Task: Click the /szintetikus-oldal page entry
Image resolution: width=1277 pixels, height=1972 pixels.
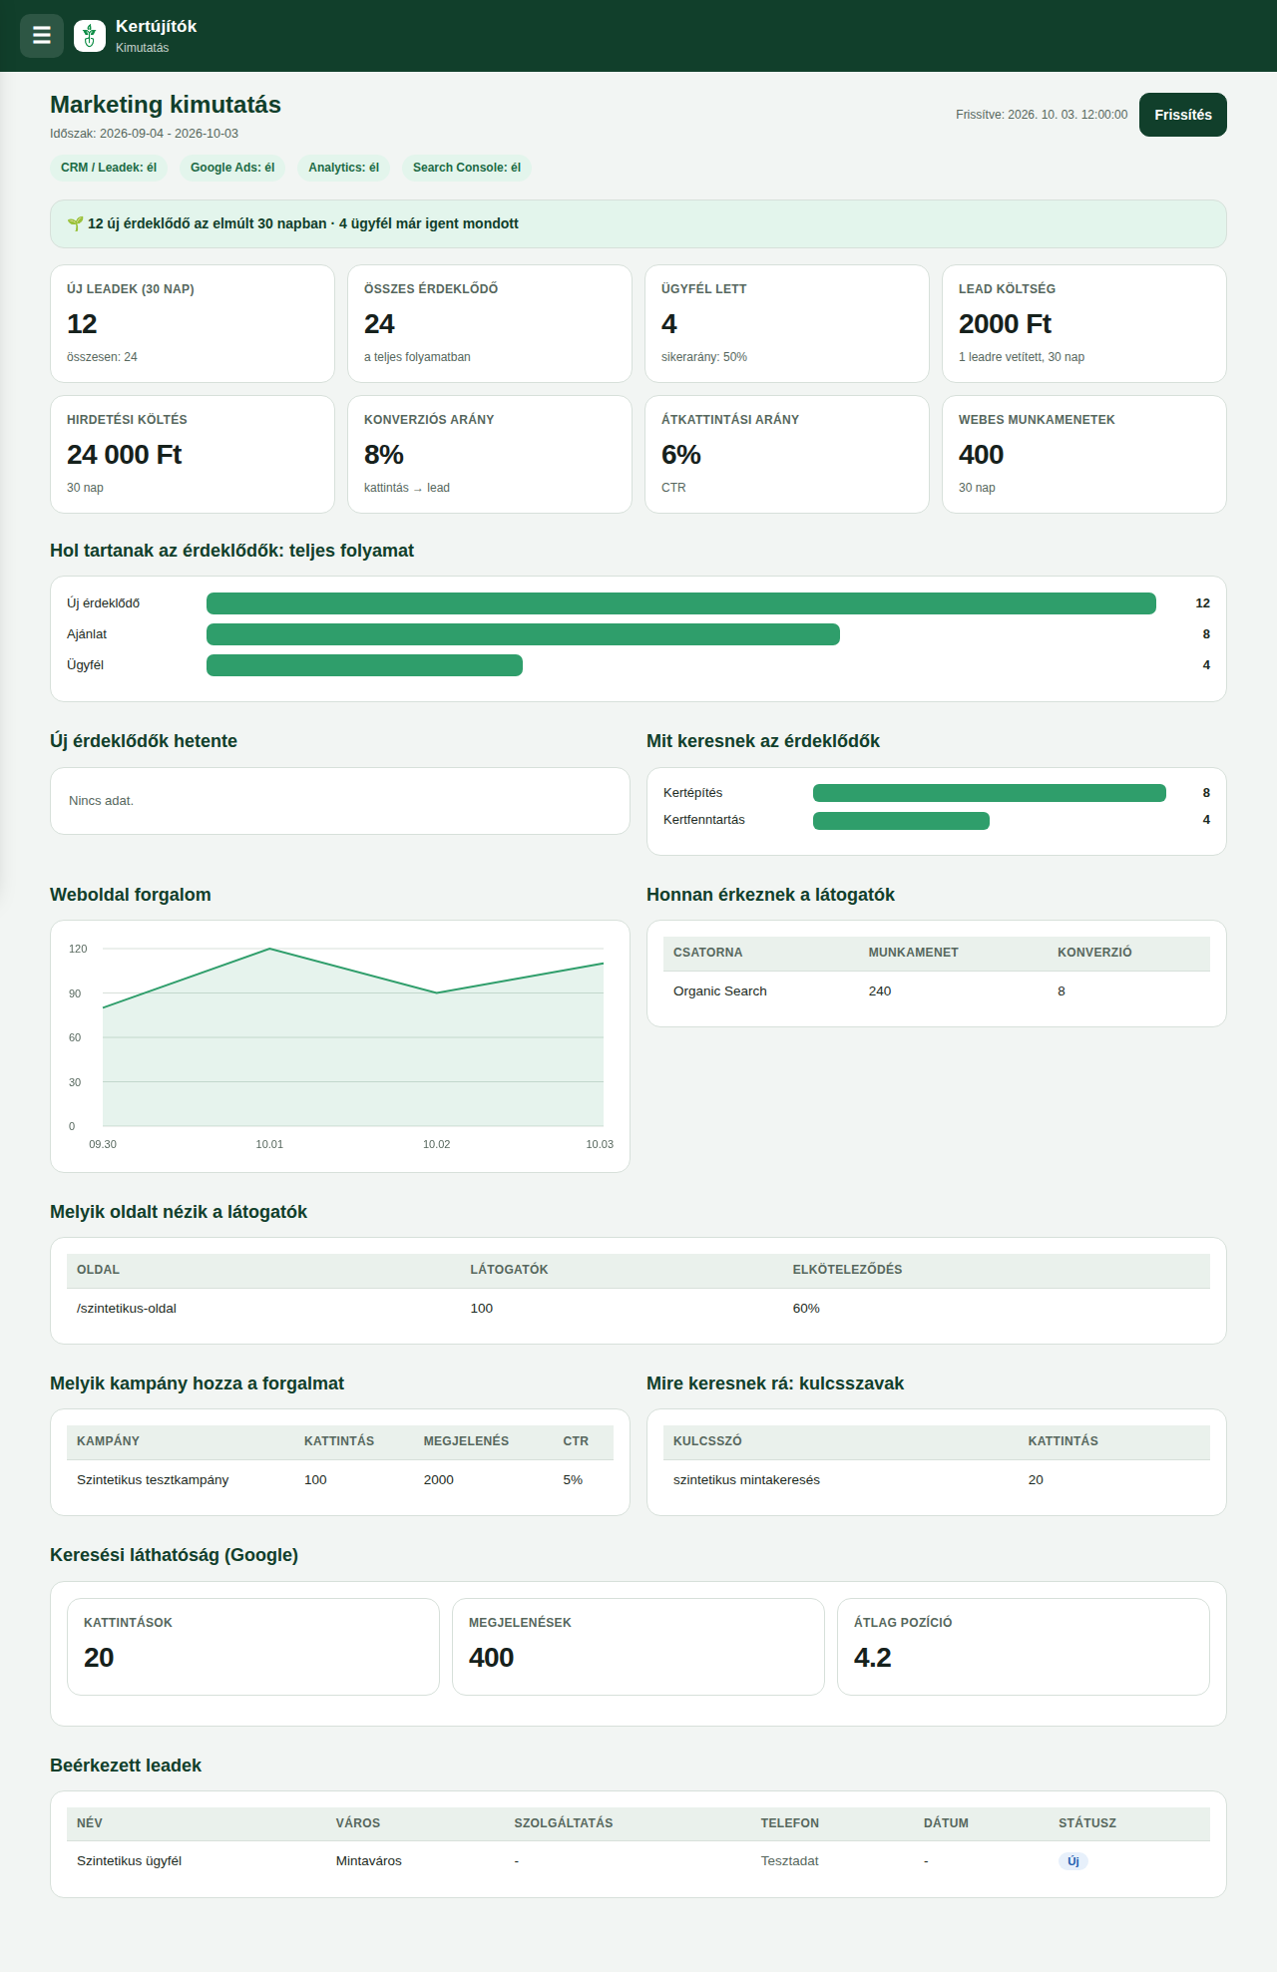Action: coord(127,1309)
